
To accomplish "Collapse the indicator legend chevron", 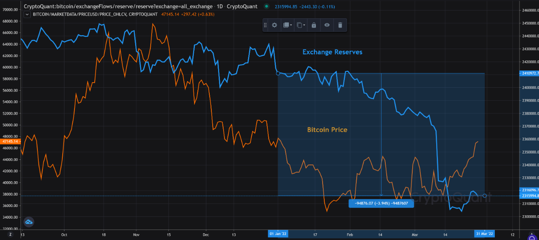I will pyautogui.click(x=27, y=14).
